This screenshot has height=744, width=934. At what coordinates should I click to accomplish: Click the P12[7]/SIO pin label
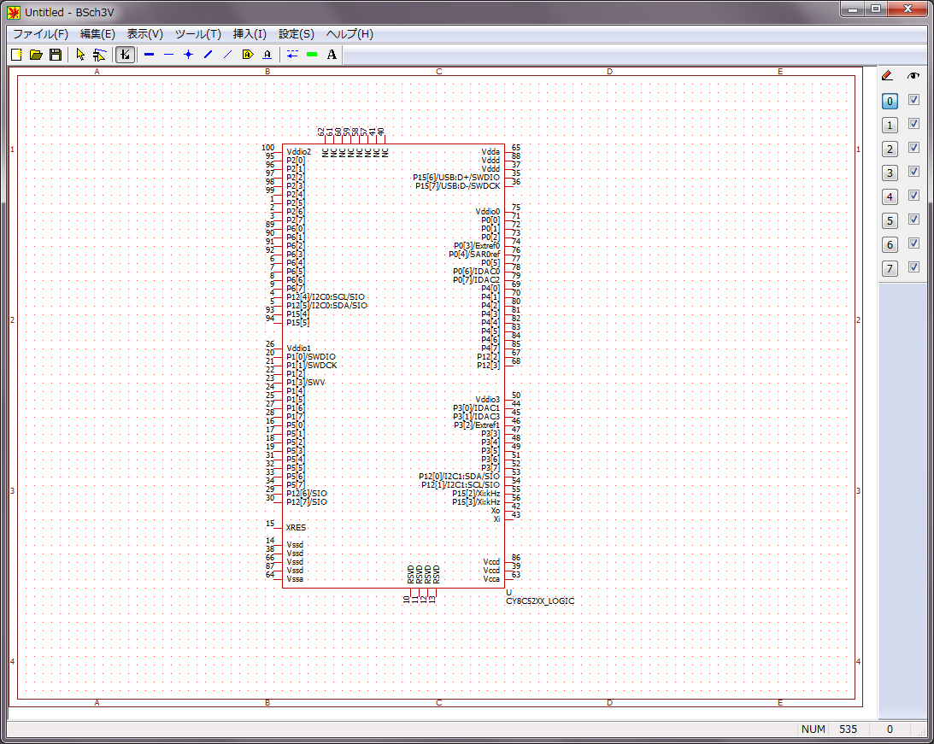coord(307,502)
